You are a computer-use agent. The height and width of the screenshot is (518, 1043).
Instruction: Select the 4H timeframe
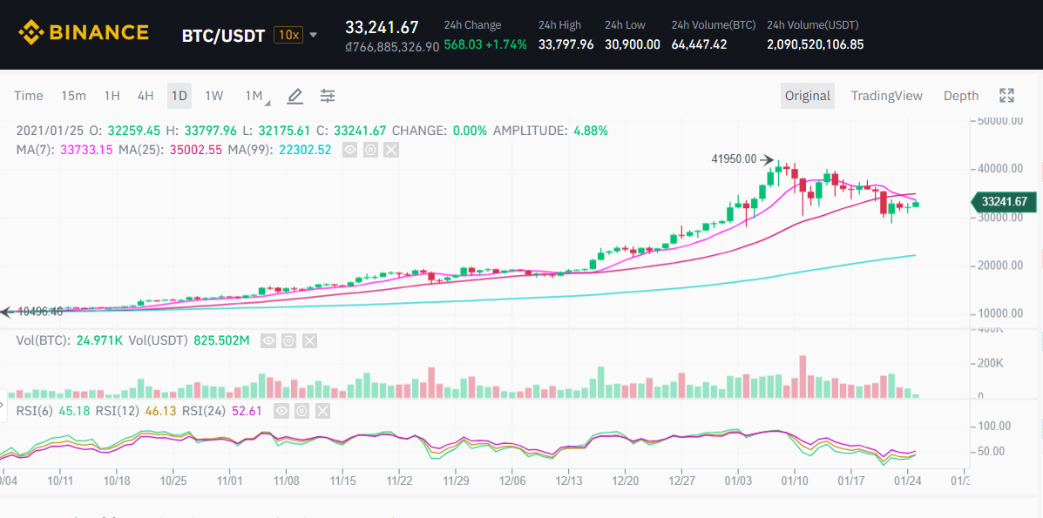(x=146, y=96)
